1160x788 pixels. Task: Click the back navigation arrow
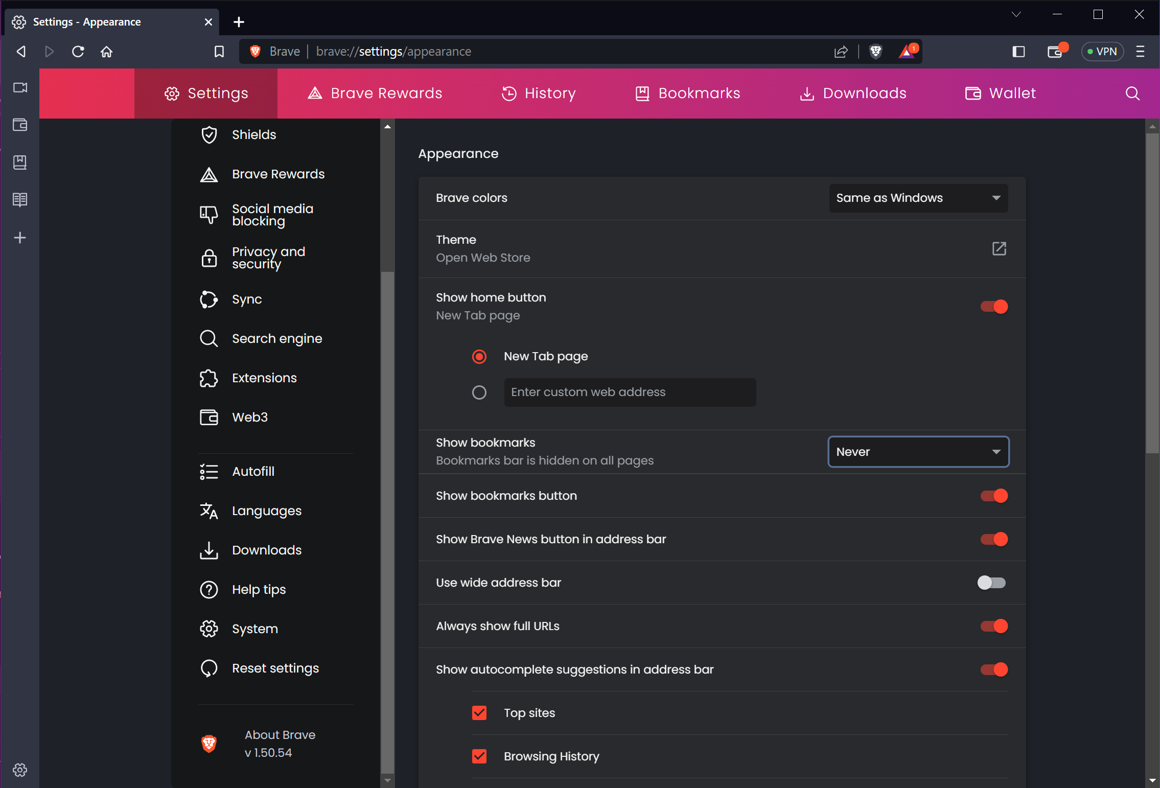tap(21, 52)
